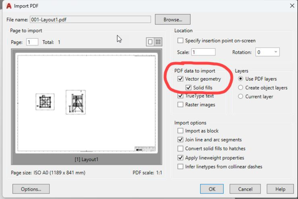Click the Cancel button
The image size is (298, 199).
[x=245, y=189]
